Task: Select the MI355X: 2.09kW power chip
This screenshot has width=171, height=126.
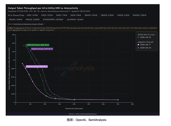Action: [32, 20]
